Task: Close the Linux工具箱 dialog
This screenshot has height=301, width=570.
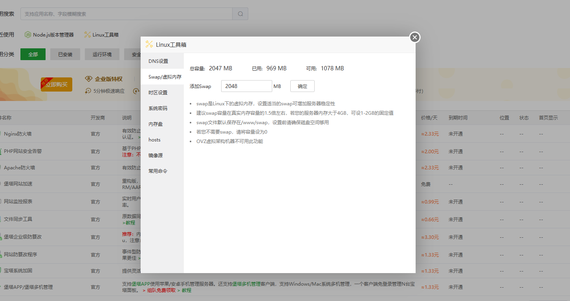Action: coord(415,37)
